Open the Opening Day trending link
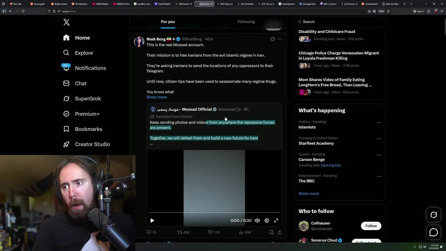Screen dimensions: 446x251 point(331,165)
